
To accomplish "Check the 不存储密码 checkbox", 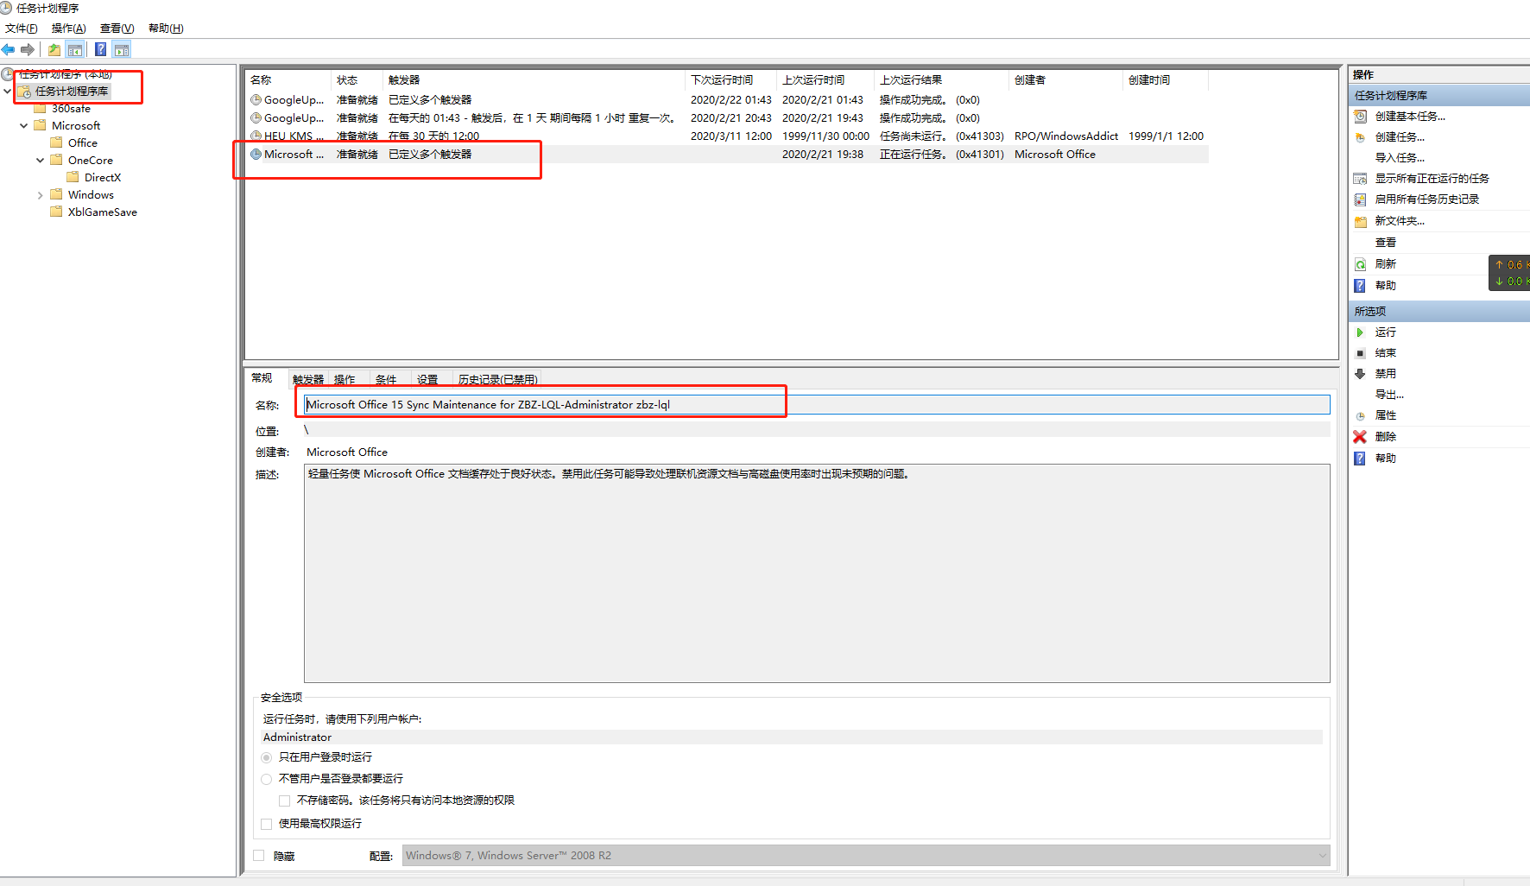I will (x=284, y=801).
